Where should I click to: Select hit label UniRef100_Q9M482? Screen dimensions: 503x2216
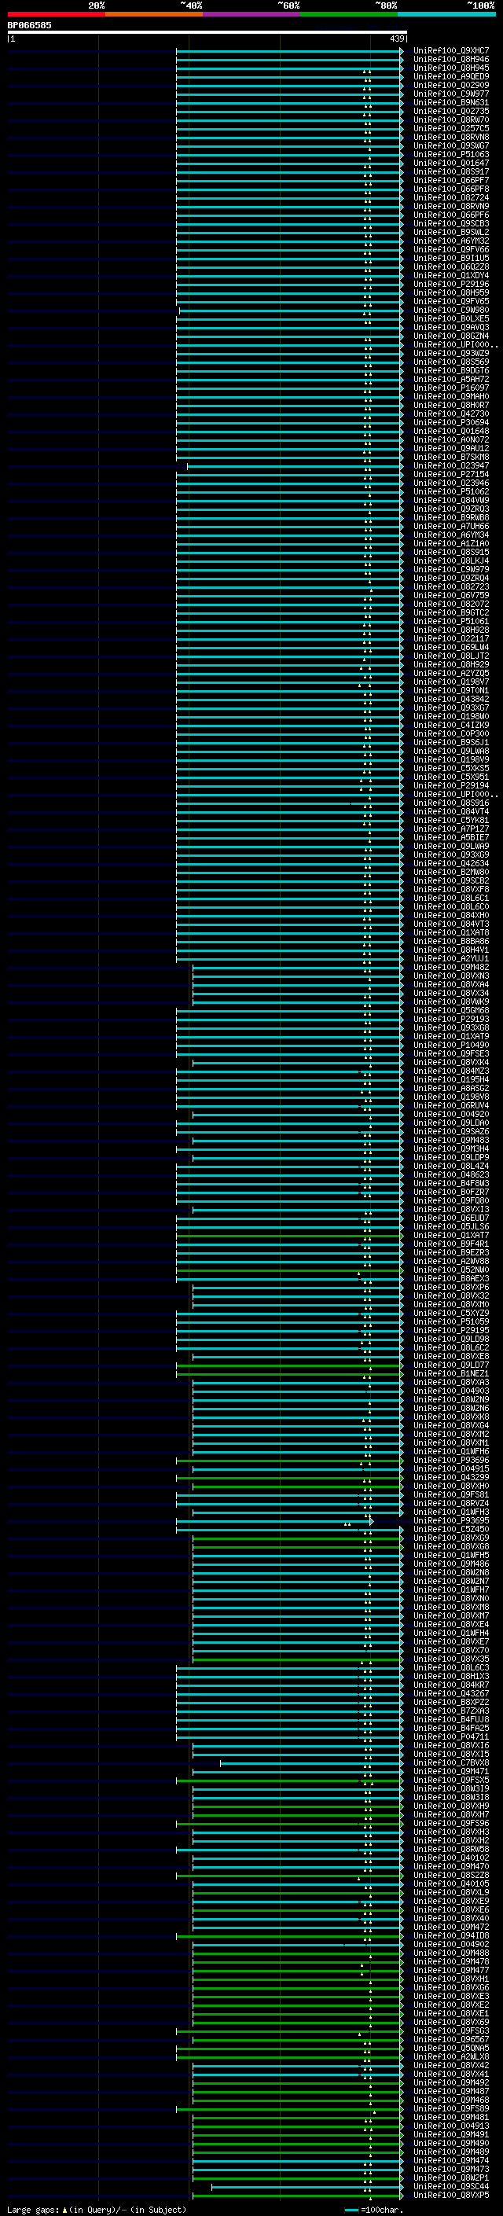(x=451, y=967)
